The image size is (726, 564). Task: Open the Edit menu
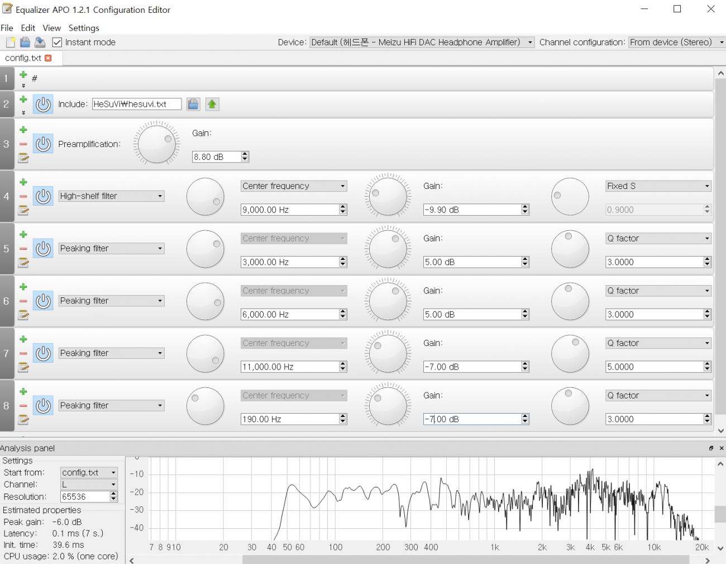point(28,28)
